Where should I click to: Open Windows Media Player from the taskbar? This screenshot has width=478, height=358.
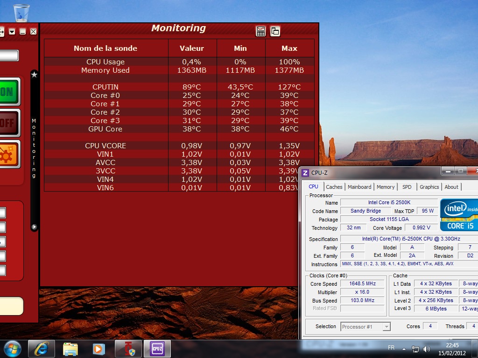[x=98, y=349]
